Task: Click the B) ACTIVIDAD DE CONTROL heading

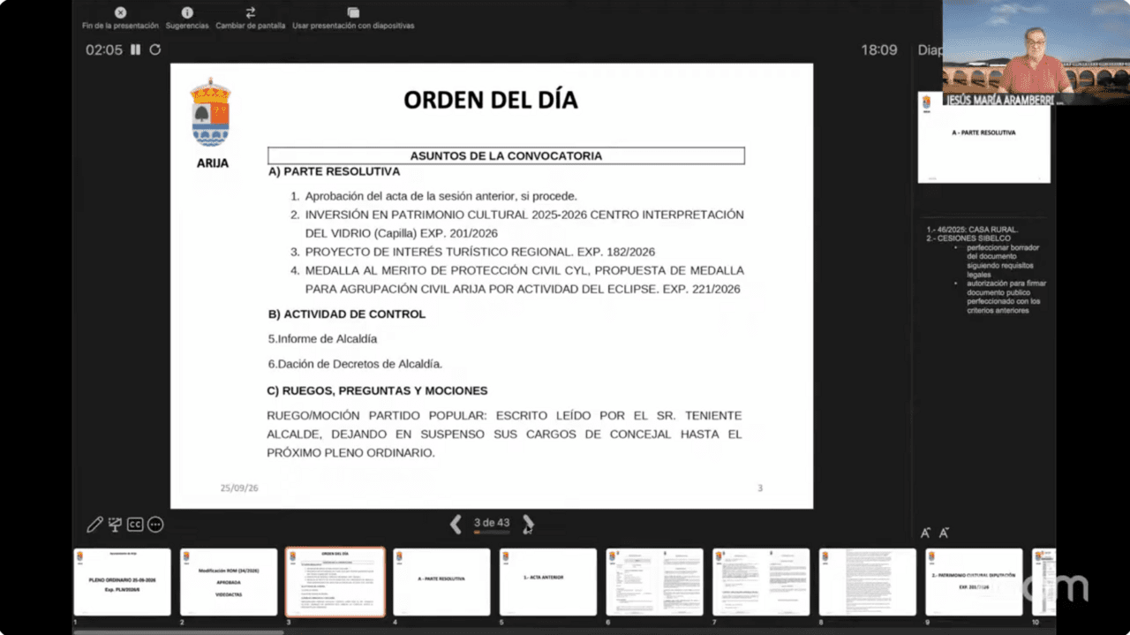Action: [347, 314]
